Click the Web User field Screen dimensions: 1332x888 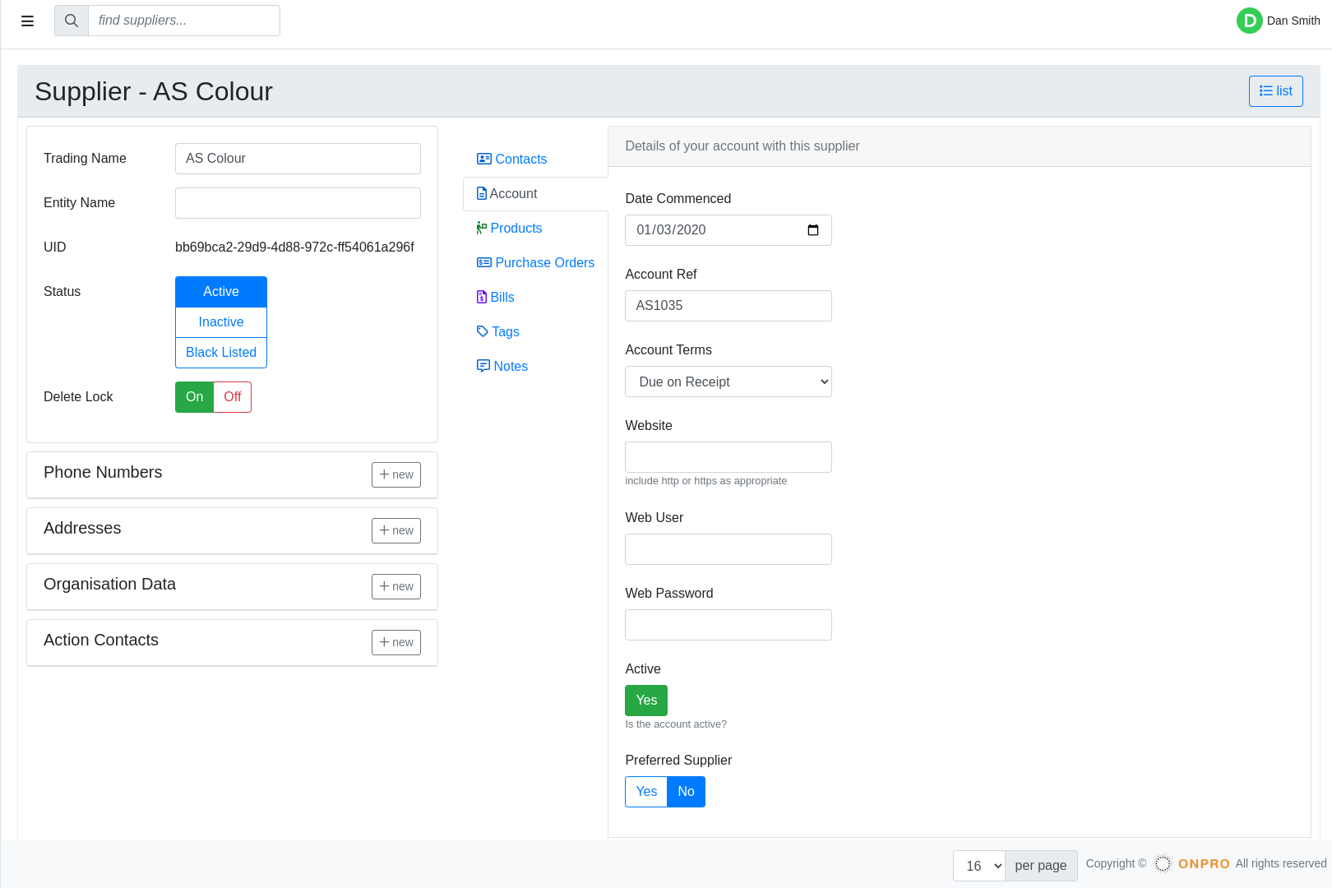pyautogui.click(x=728, y=549)
